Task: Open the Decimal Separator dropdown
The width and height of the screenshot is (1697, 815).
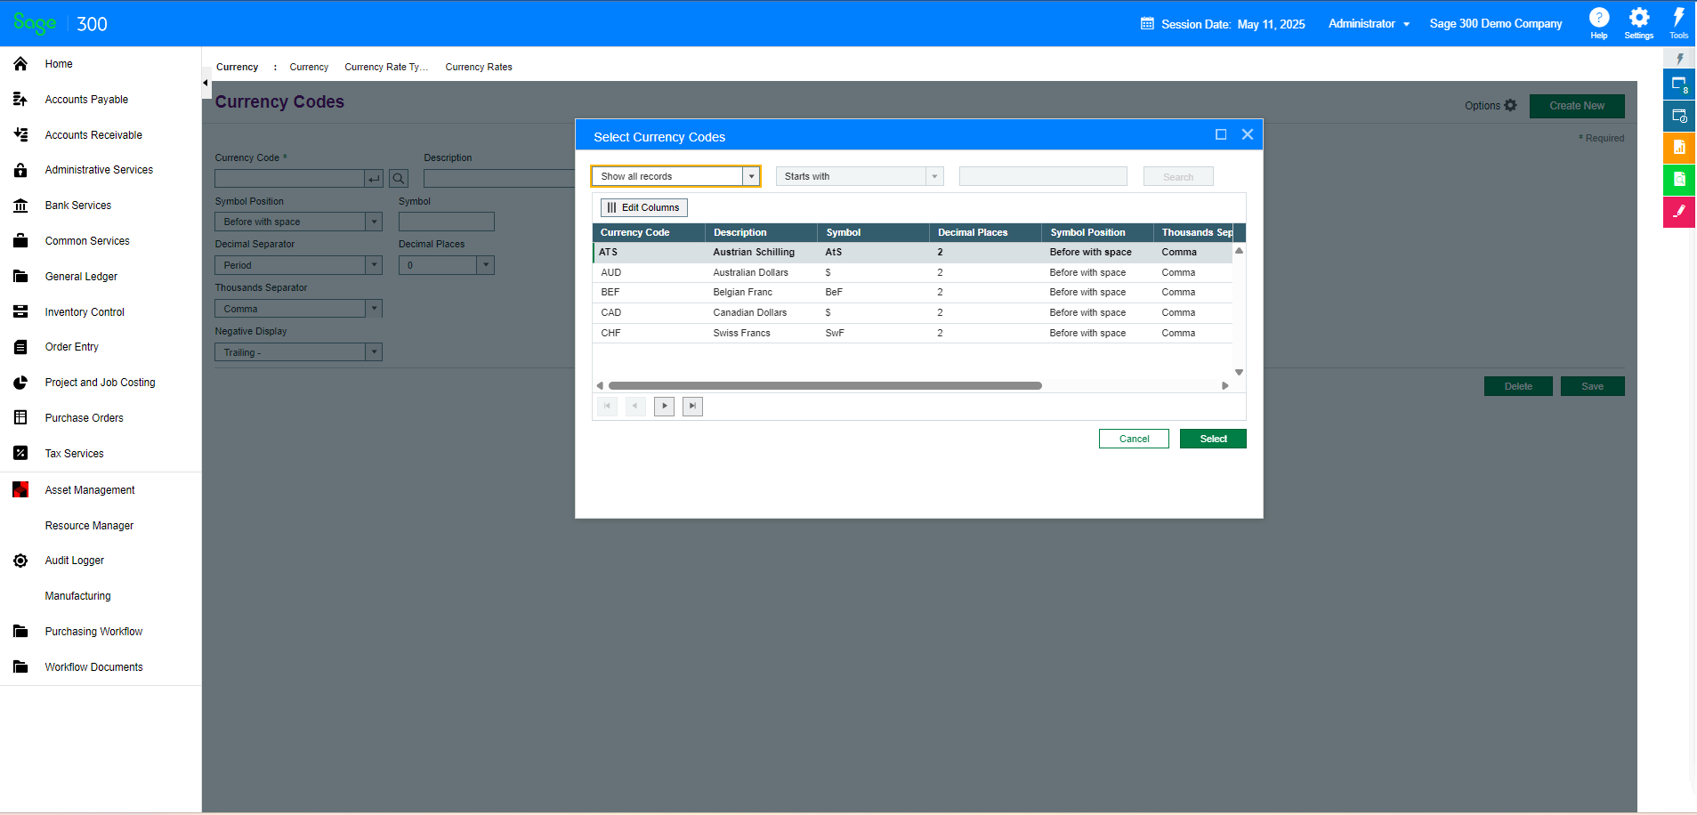Action: (x=375, y=265)
